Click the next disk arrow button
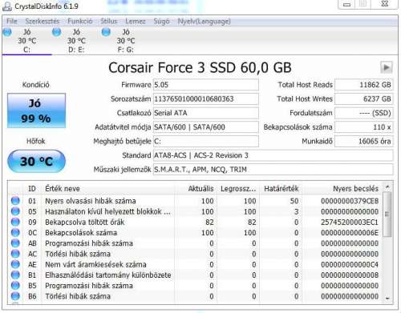 tap(387, 67)
